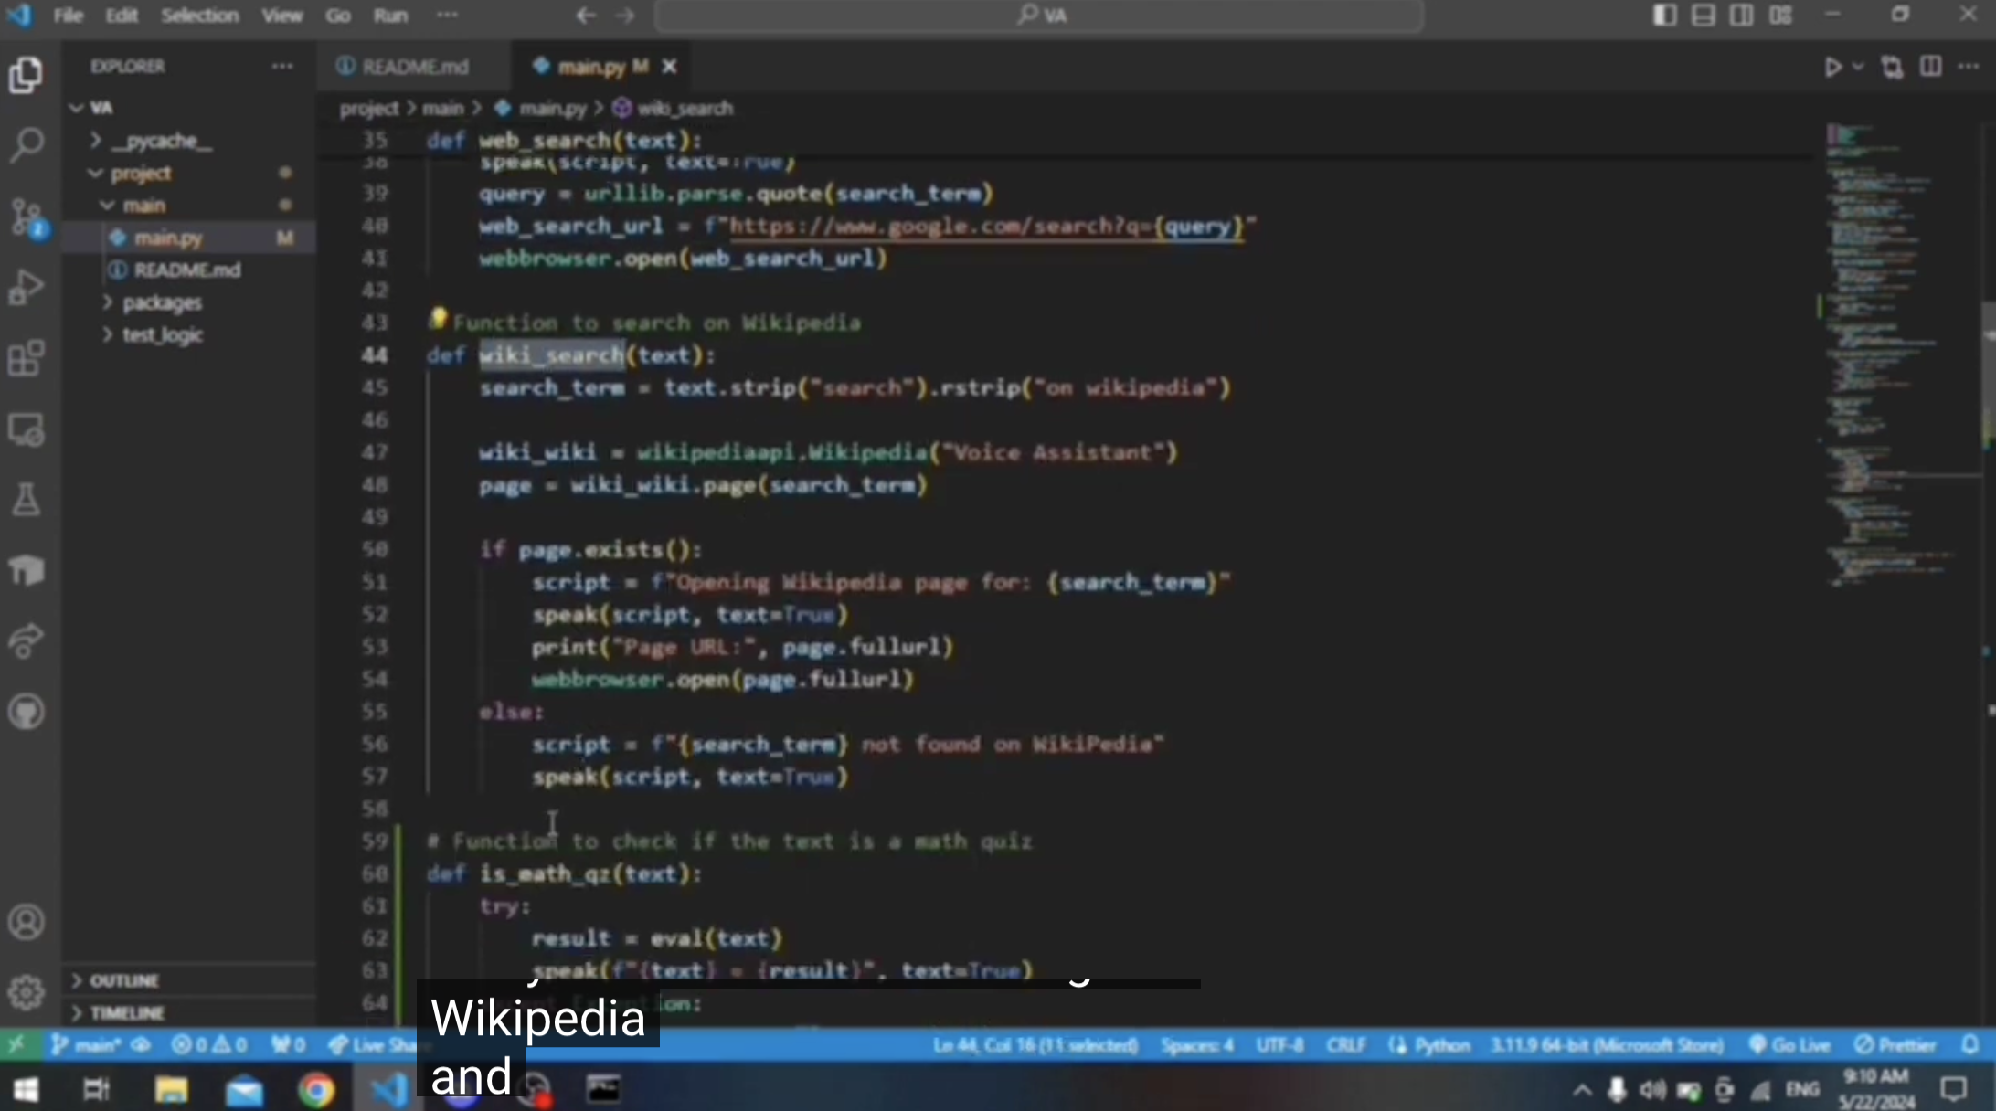Click the Testing flask icon

tap(27, 500)
